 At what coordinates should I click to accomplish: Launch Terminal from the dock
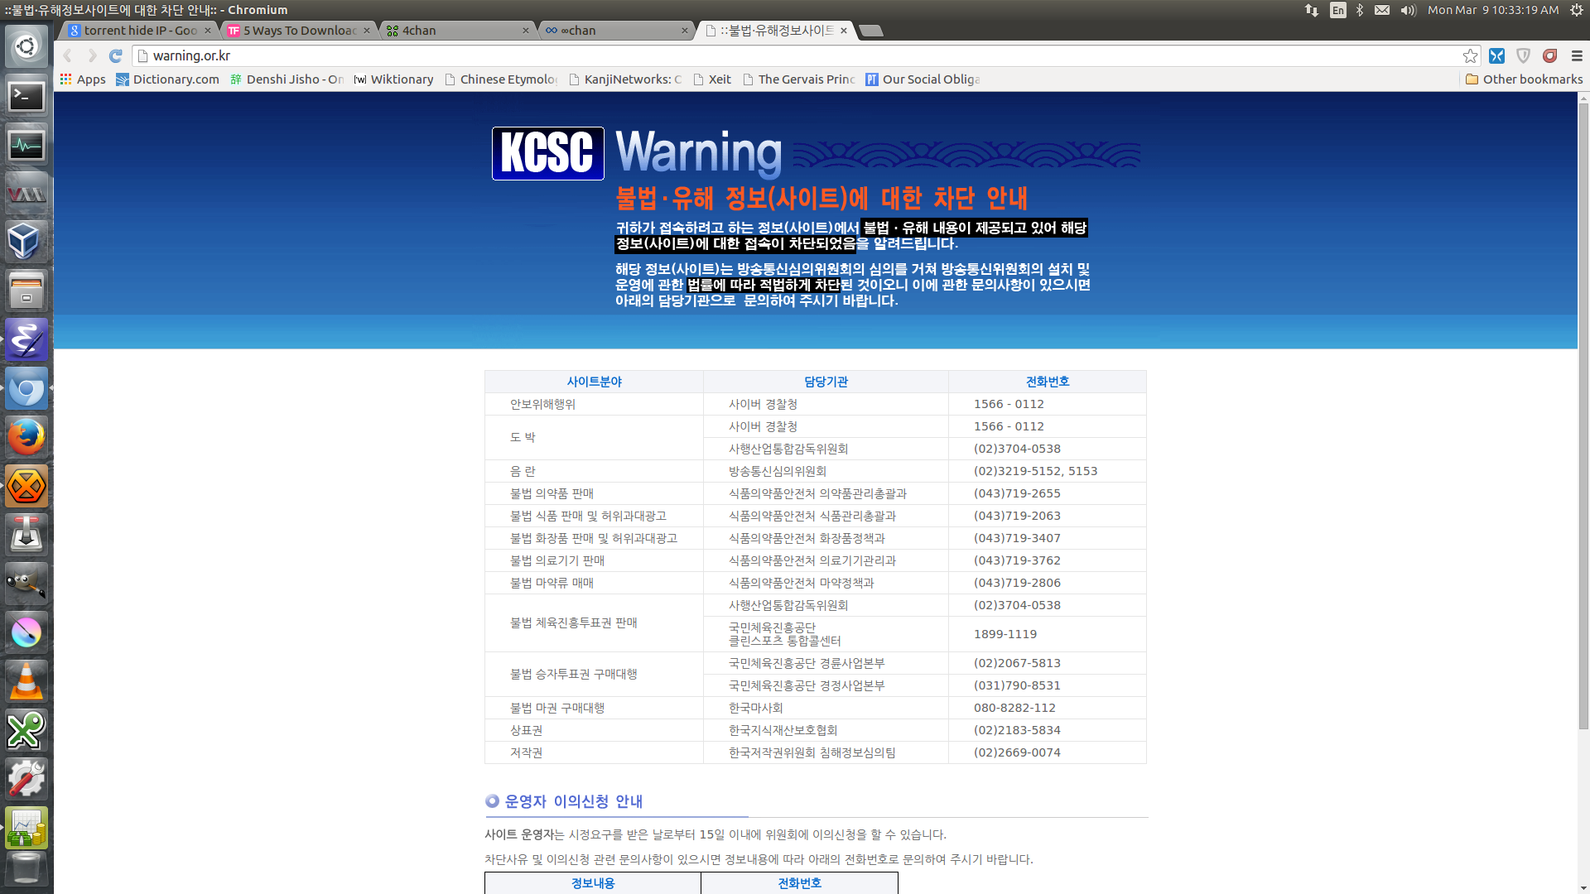[26, 96]
